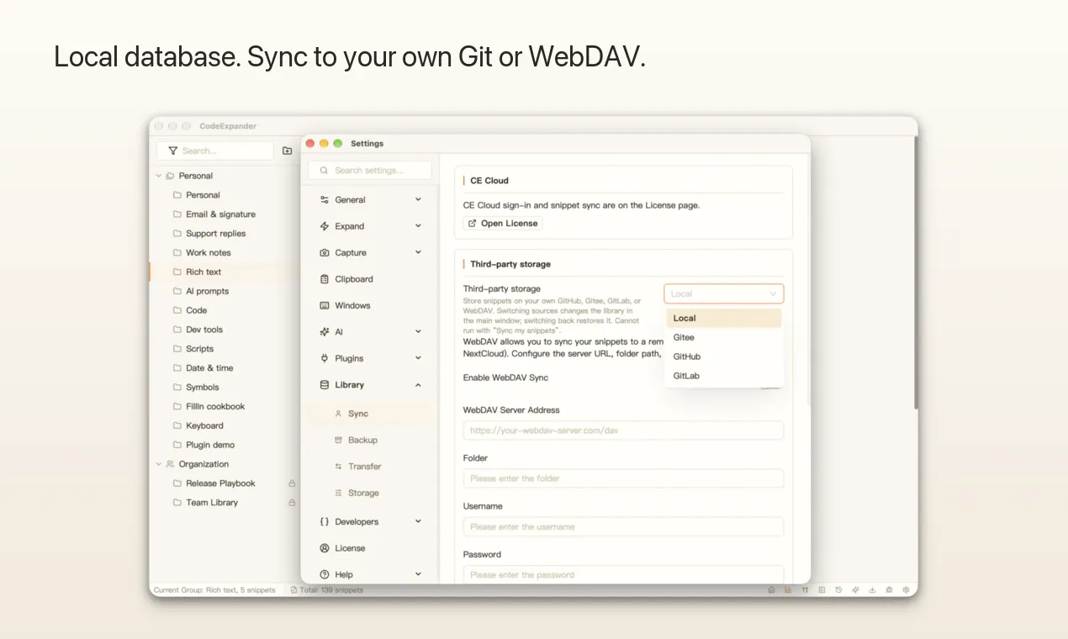The height and width of the screenshot is (639, 1068).
Task: Click the new folder icon beside main search
Action: pos(288,151)
